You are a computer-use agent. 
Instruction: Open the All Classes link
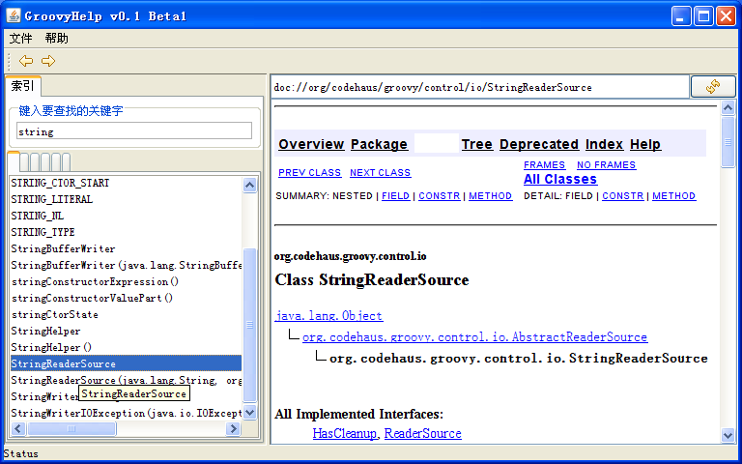pyautogui.click(x=560, y=179)
